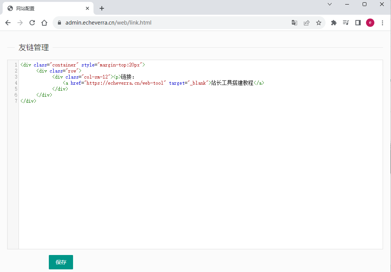Open the home page via house icon
This screenshot has width=391, height=272.
(x=44, y=23)
